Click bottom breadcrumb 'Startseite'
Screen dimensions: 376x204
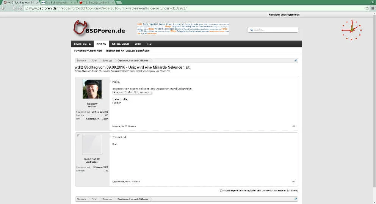click(x=81, y=199)
